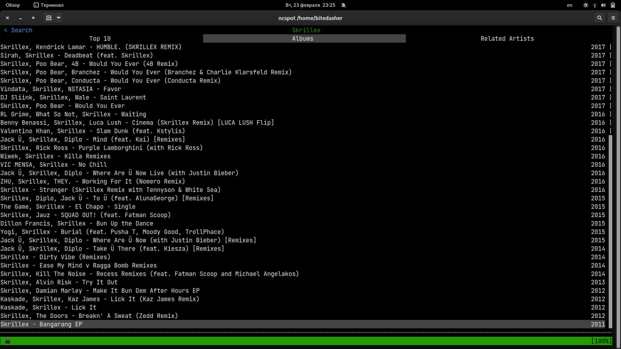Open the dropdown arrow beside new tab
The height and width of the screenshot is (349, 621).
(x=58, y=18)
